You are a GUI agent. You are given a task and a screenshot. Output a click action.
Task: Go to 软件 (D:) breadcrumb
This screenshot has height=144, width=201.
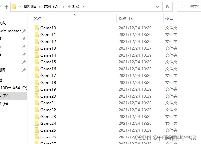[x=52, y=7]
